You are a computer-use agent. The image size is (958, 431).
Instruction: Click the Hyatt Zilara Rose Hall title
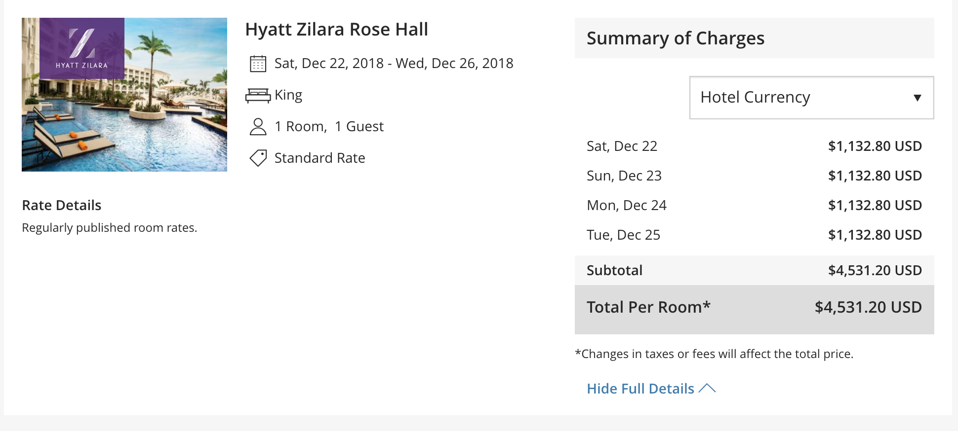click(x=336, y=30)
